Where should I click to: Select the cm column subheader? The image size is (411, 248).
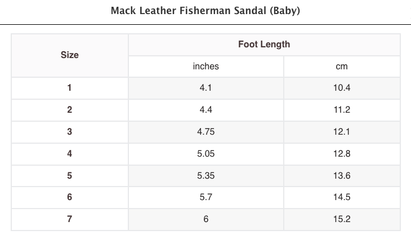[x=342, y=67]
